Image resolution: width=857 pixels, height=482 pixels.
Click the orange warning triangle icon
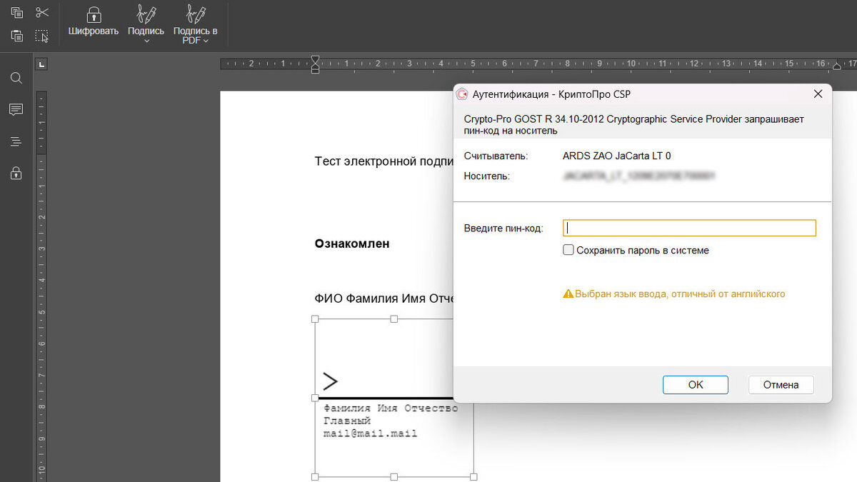(x=568, y=293)
